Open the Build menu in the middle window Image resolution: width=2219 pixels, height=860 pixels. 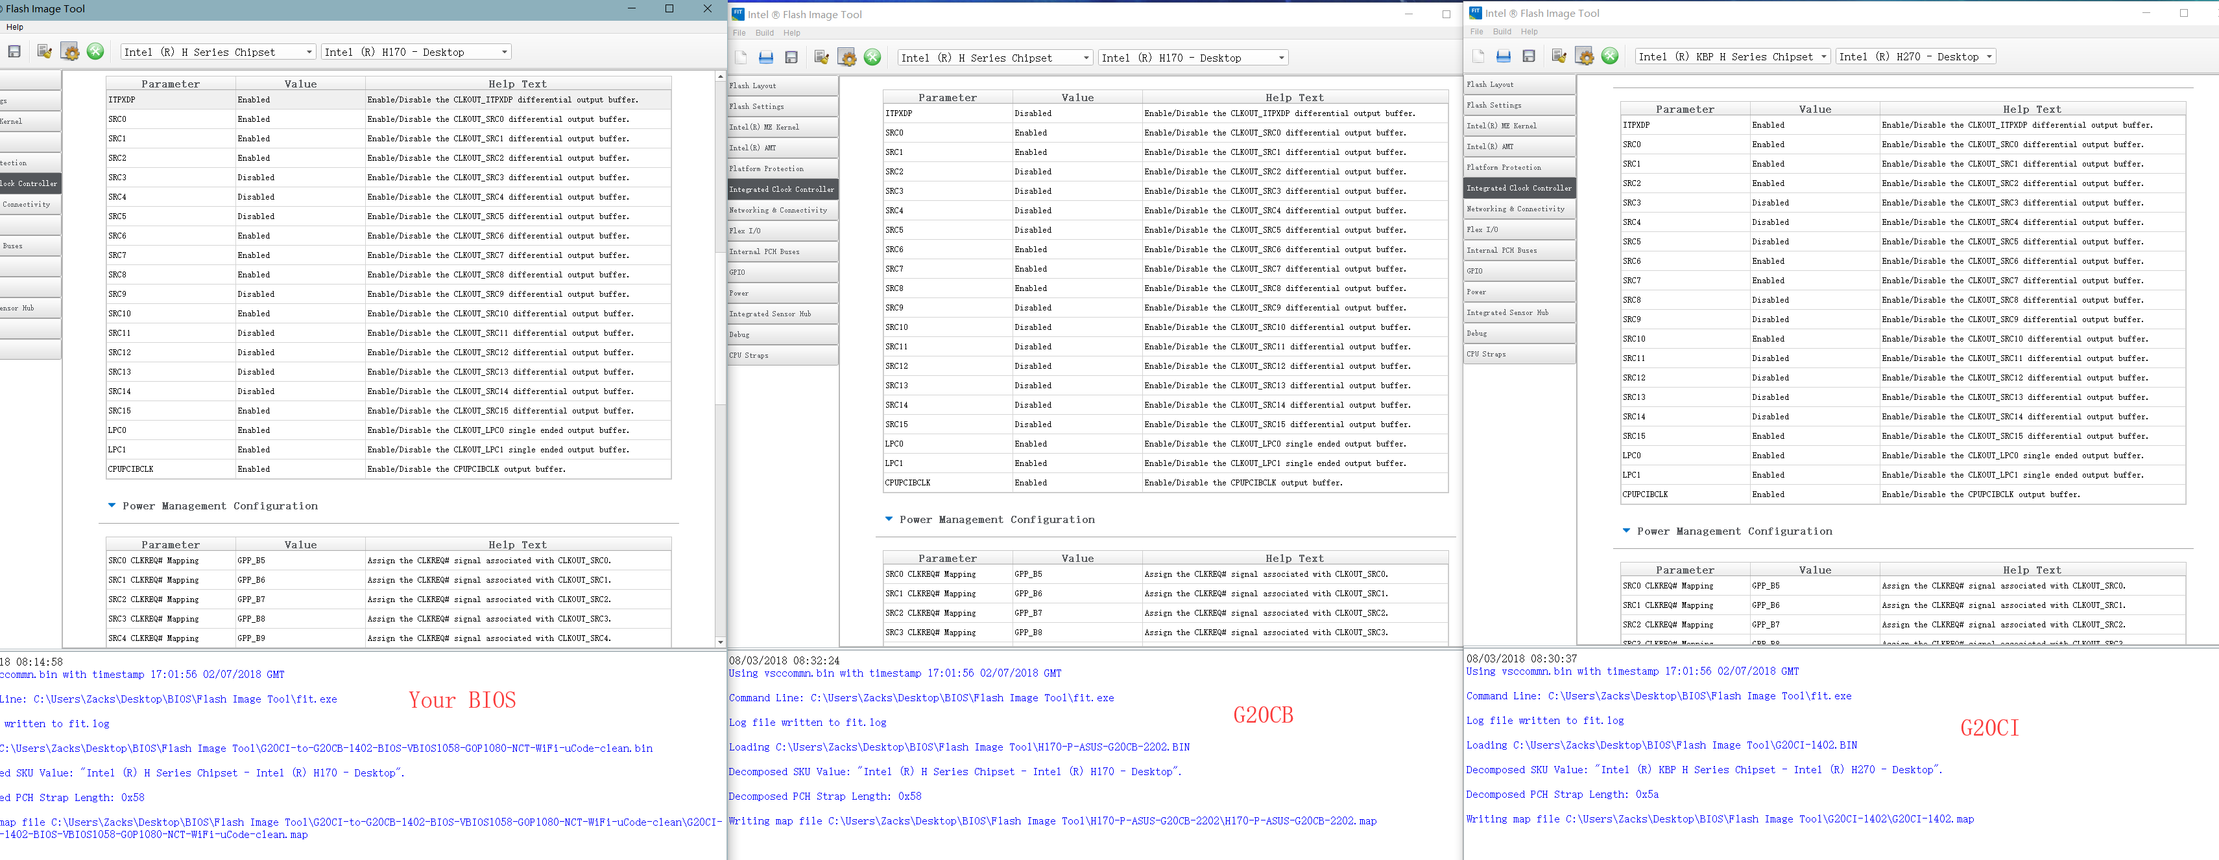pyautogui.click(x=765, y=34)
